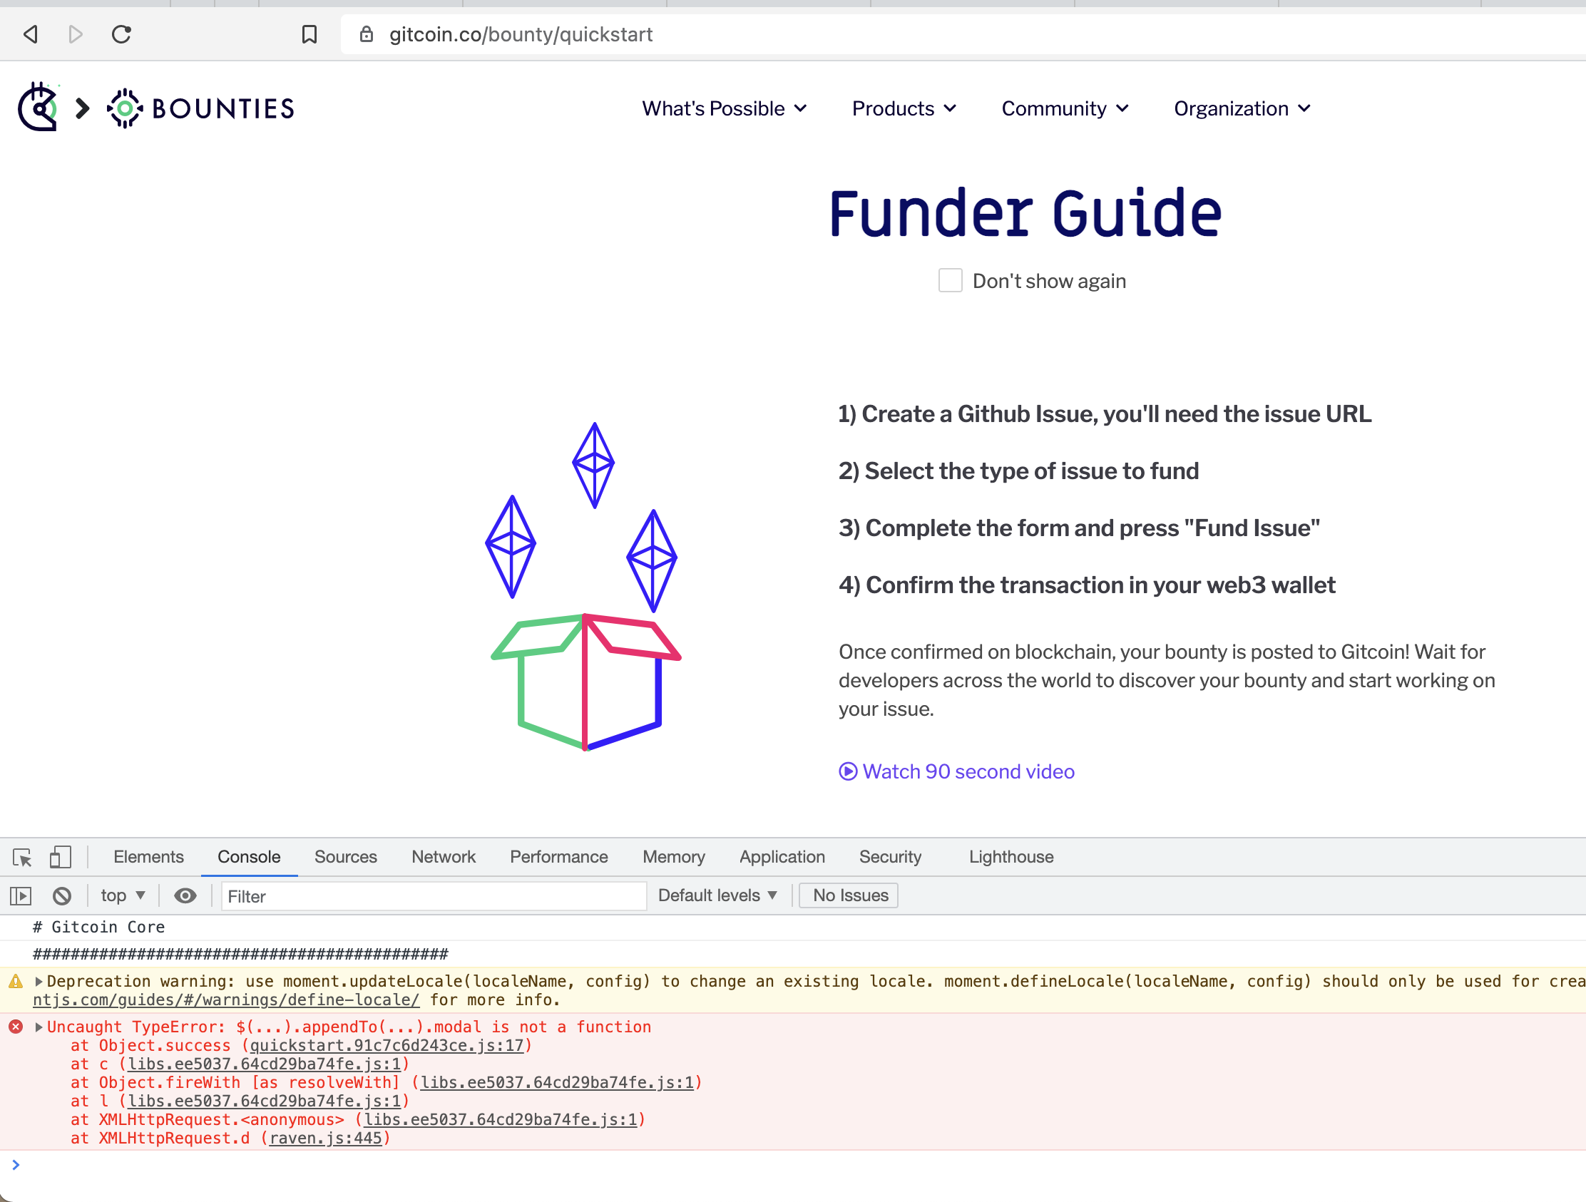Image resolution: width=1586 pixels, height=1202 pixels.
Task: Reload the page with the refresh icon
Action: point(121,34)
